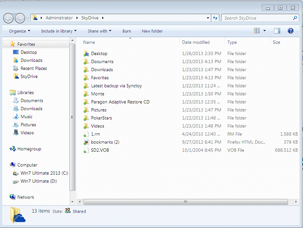The image size is (303, 228).
Task: Select the Documents folder icon in file list
Action: point(86,62)
